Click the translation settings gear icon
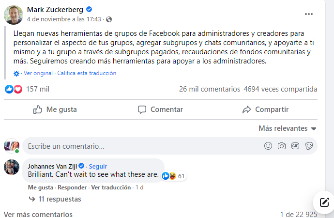Screen dimensions: 334x218 point(16,74)
